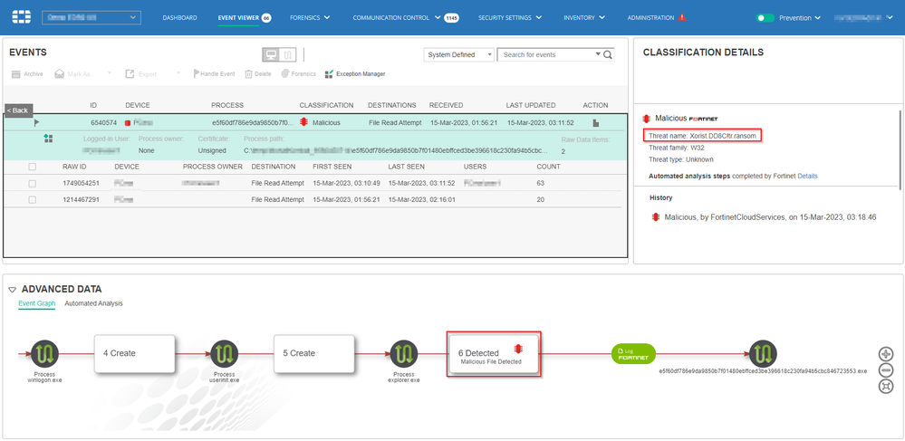Click the Administration warning triangle icon
The image size is (905, 441).
(x=682, y=17)
